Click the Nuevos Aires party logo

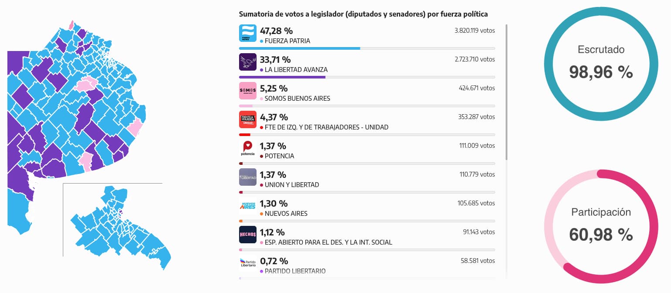tap(248, 206)
